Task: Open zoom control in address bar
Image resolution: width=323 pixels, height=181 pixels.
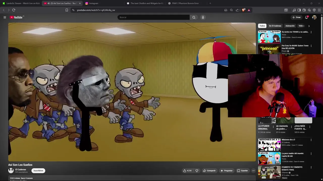Action: [231, 10]
